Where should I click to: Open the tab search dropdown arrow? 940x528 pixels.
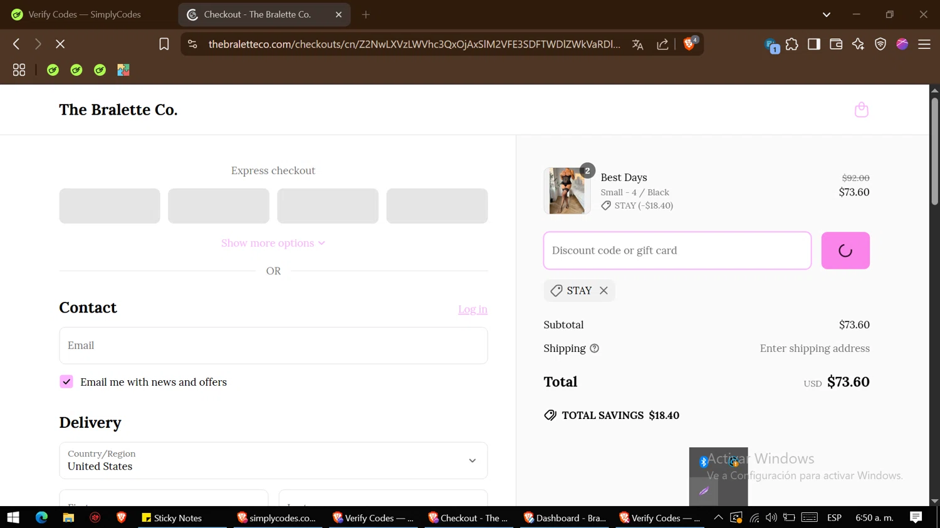[827, 14]
